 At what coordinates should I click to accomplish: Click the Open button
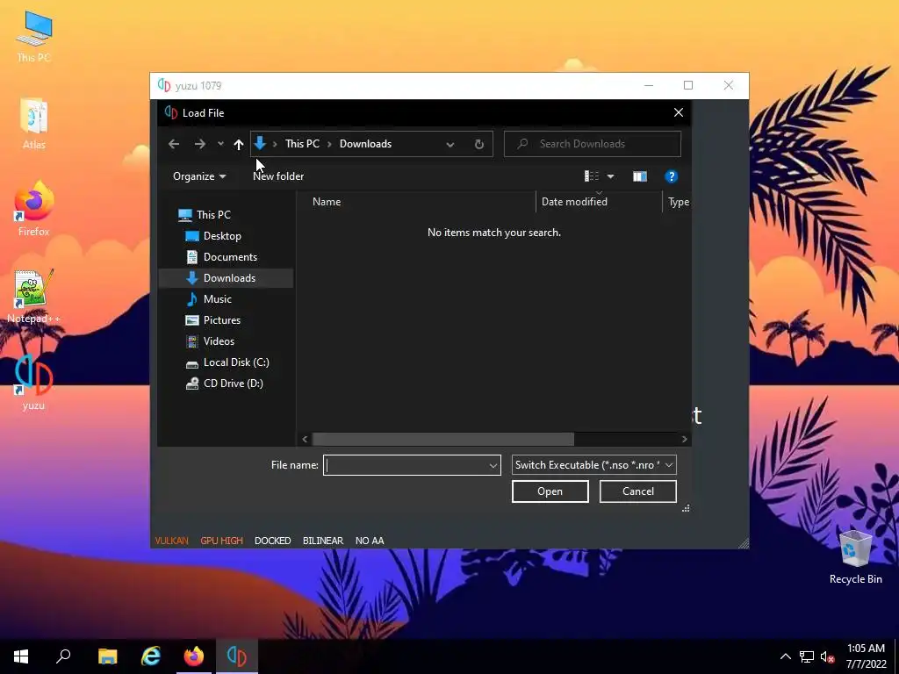tap(550, 491)
